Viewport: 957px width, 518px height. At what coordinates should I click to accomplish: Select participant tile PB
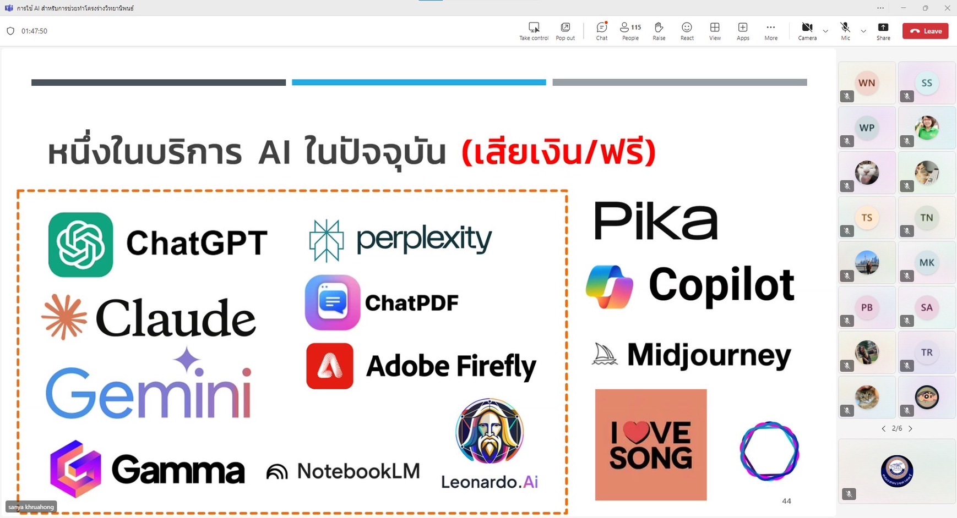tap(867, 307)
